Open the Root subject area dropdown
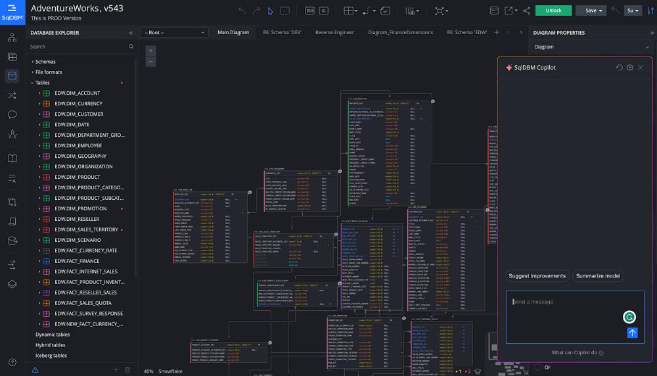Viewport: 657px width, 376px height. coord(175,32)
